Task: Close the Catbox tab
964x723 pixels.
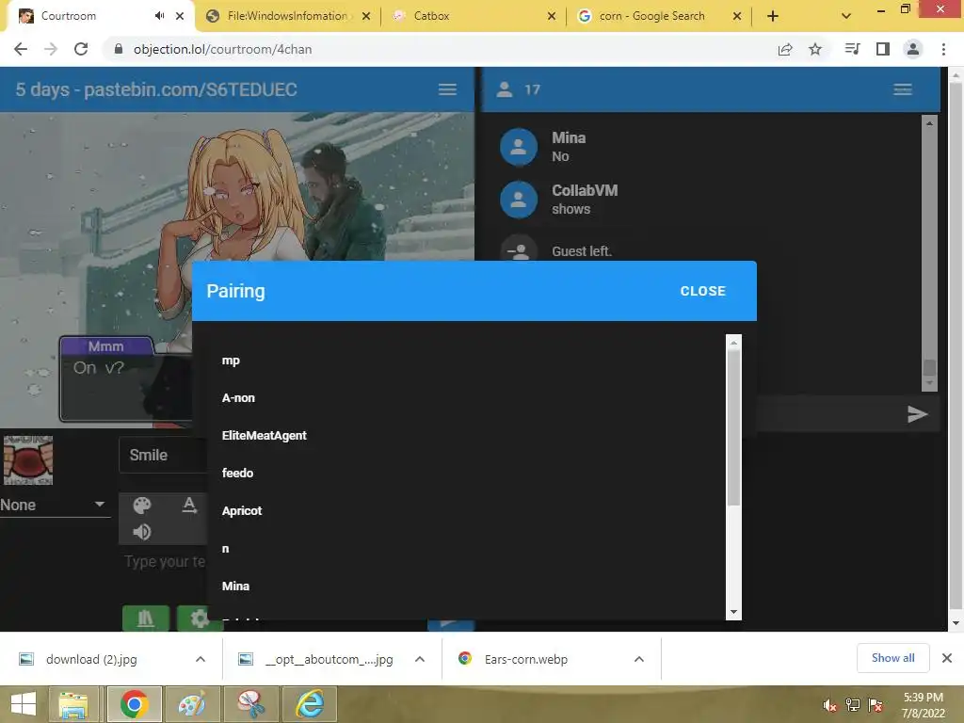Action: (x=552, y=16)
